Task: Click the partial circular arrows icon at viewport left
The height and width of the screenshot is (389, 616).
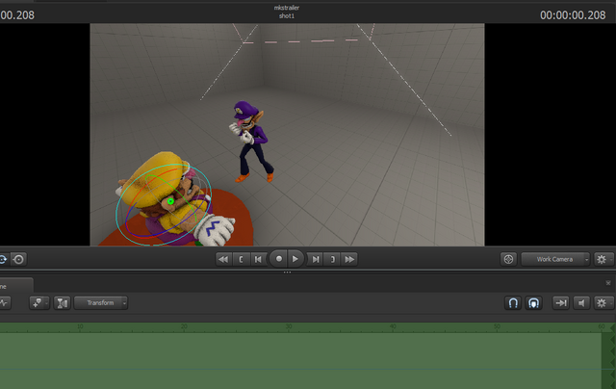Action: 3,259
